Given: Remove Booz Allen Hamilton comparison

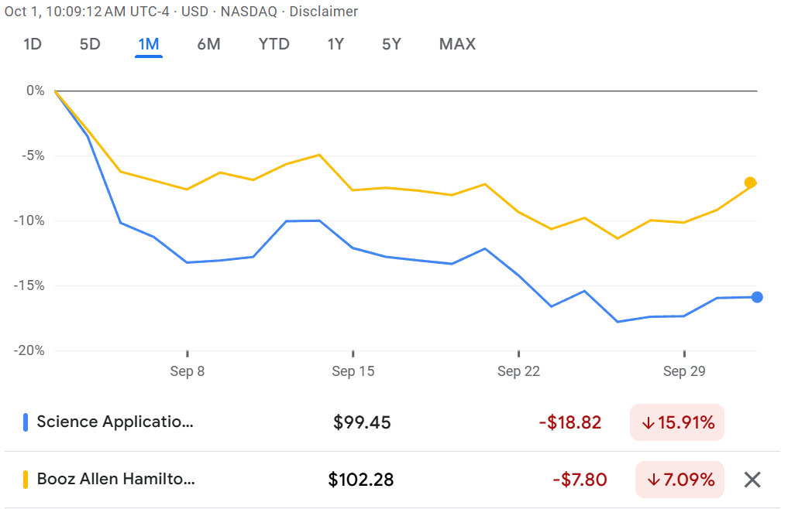Looking at the screenshot, I should 752,480.
